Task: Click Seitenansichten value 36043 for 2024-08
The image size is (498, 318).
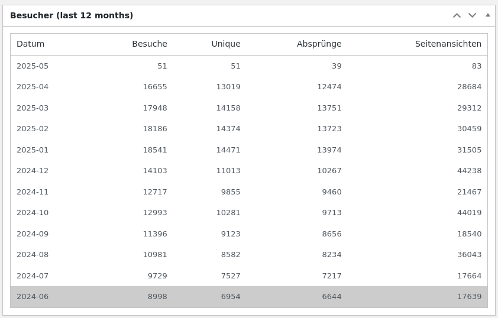Action: point(470,255)
